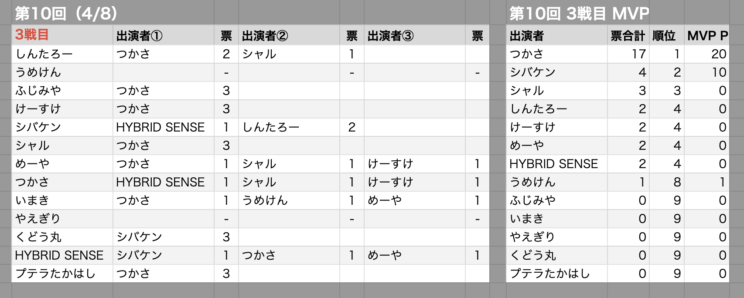Select the うめけん cell in MVP table
The height and width of the screenshot is (298, 744).
(557, 182)
